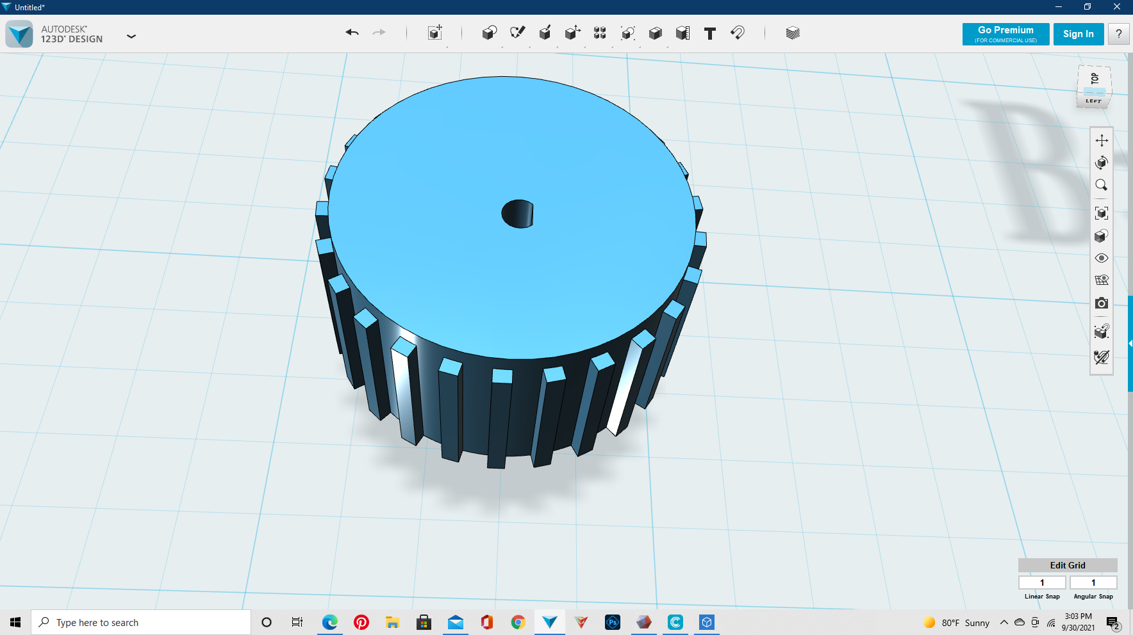Select the Measure tool
The image size is (1133, 635).
click(x=682, y=33)
